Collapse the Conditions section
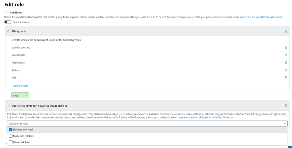 point(7,12)
